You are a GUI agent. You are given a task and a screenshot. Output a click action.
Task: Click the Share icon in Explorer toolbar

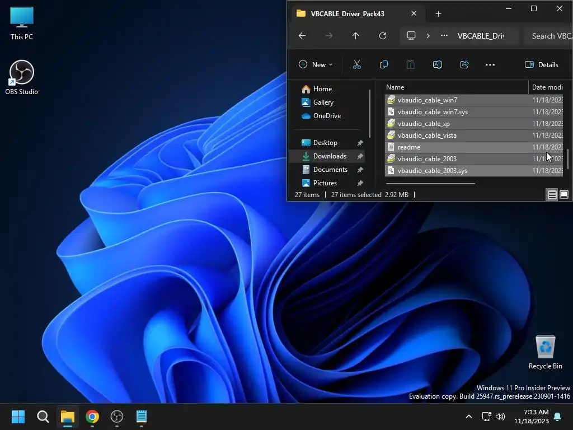pyautogui.click(x=464, y=65)
